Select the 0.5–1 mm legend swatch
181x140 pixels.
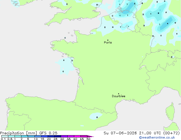click(x=11, y=136)
